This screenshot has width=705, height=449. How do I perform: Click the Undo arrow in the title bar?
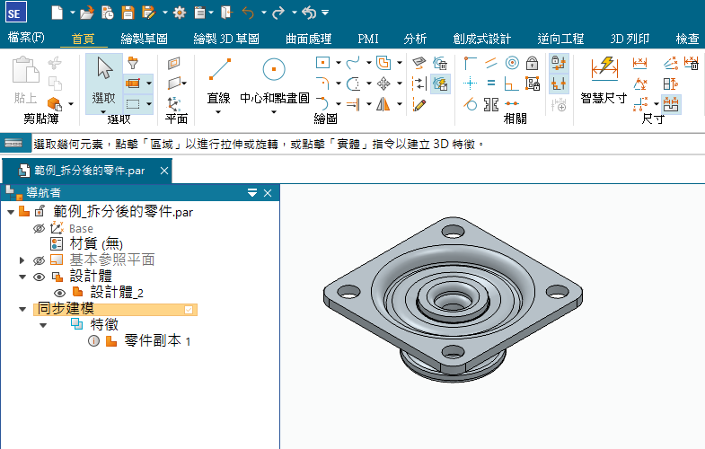tap(248, 13)
